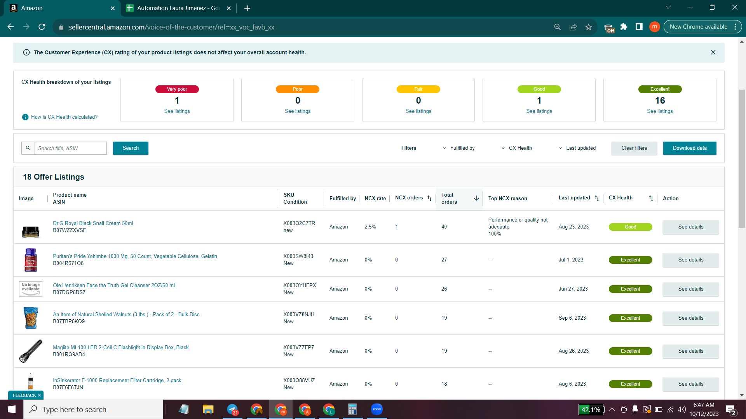The image size is (746, 419).
Task: See listings under Very poor
Action: click(177, 111)
